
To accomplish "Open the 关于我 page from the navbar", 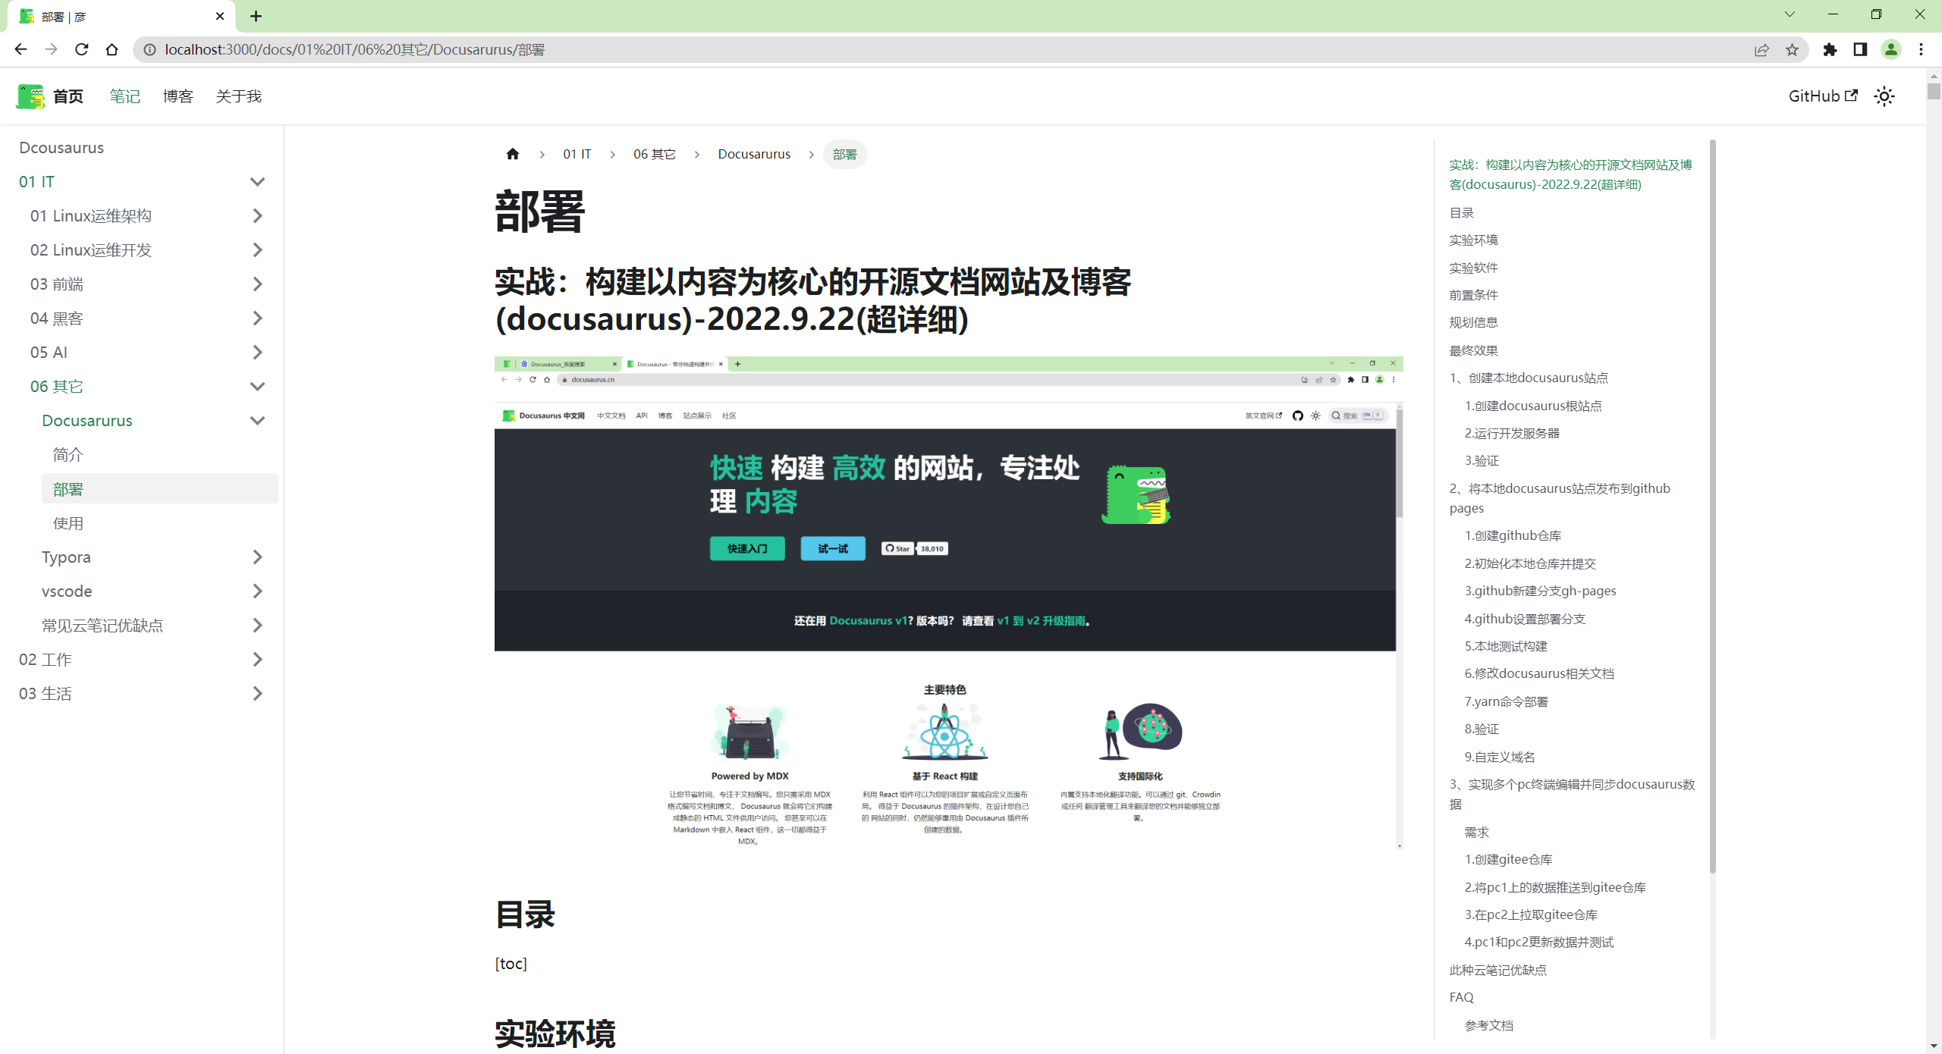I will [x=237, y=96].
